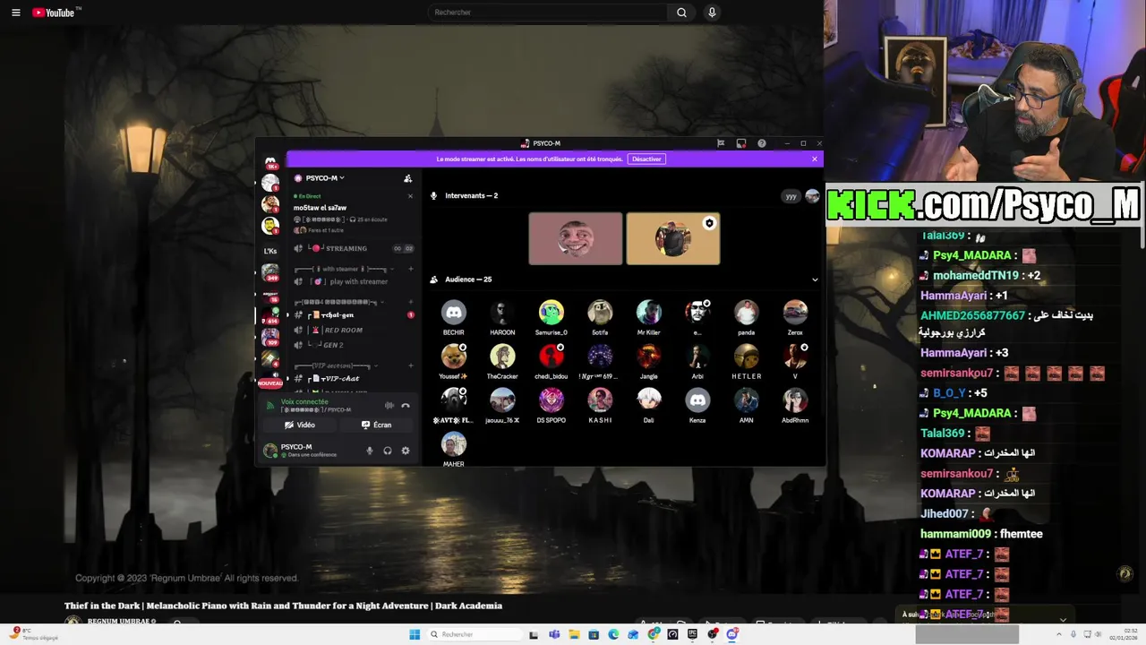
Task: Open MAHER audience member avatar
Action: pyautogui.click(x=454, y=443)
